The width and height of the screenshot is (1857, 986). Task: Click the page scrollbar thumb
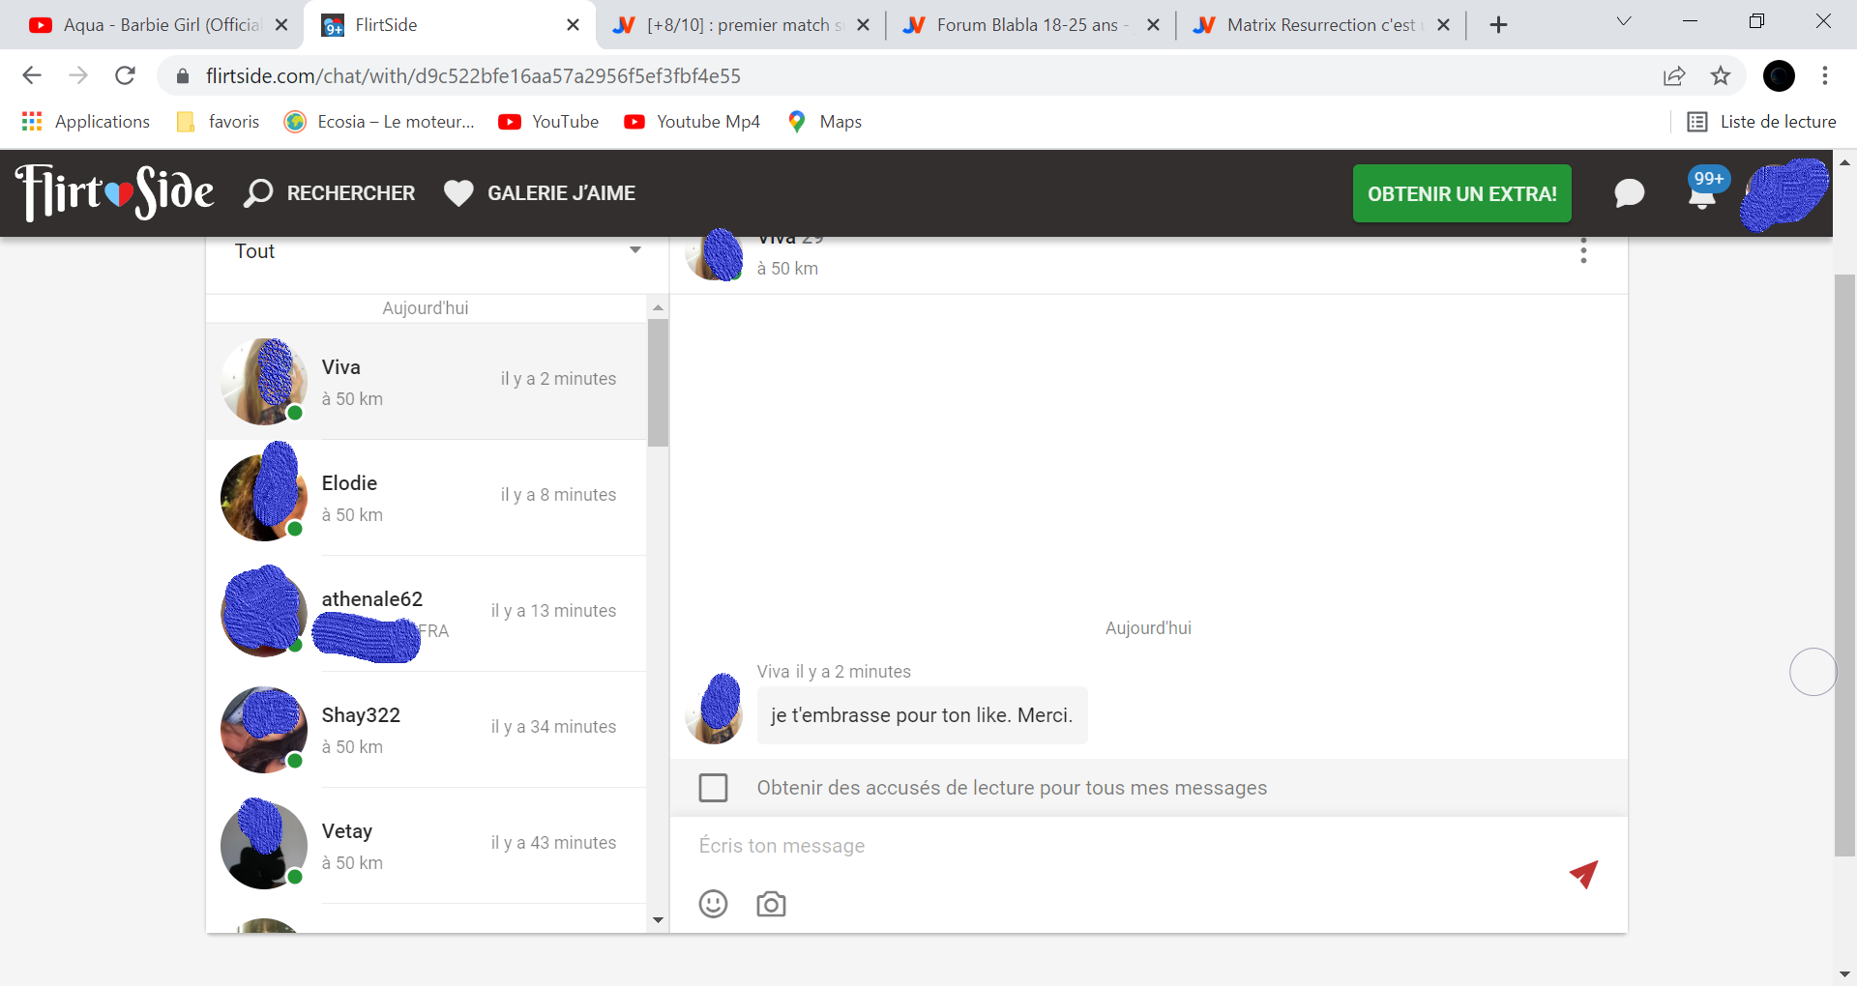(1844, 565)
